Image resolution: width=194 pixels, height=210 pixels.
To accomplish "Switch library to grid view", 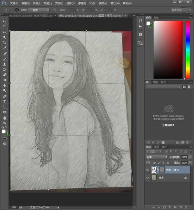I will 184,87.
